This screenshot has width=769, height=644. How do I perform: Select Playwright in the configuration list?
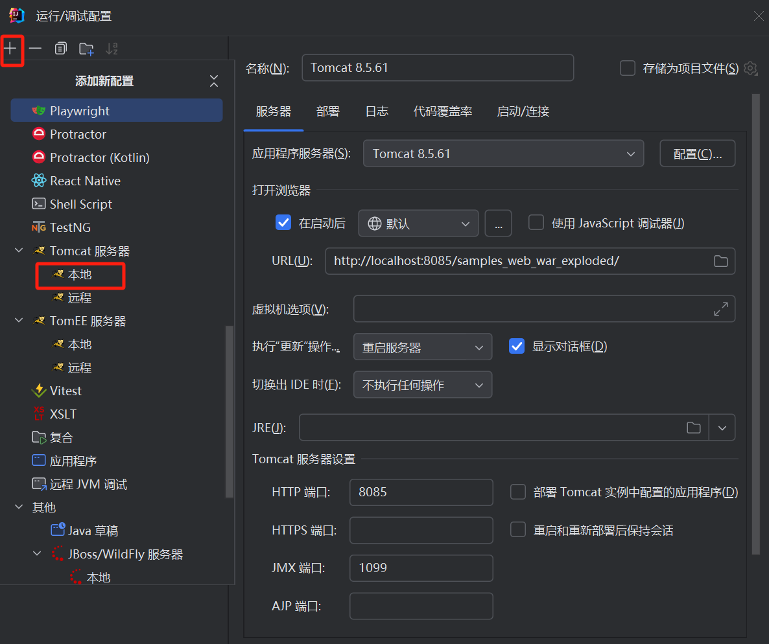80,111
